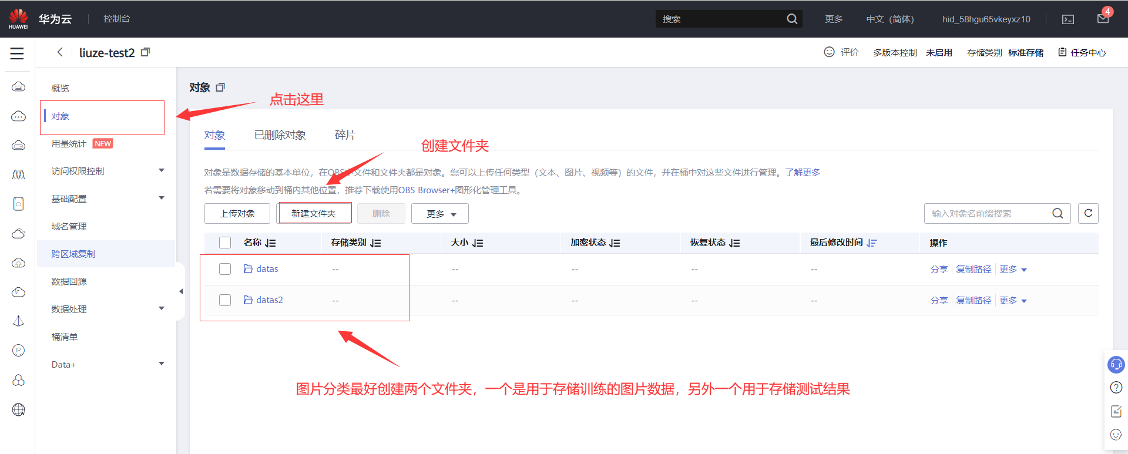This screenshot has width=1128, height=454.
Task: Click the magnifier in the object prefix search box
Action: [x=1057, y=213]
